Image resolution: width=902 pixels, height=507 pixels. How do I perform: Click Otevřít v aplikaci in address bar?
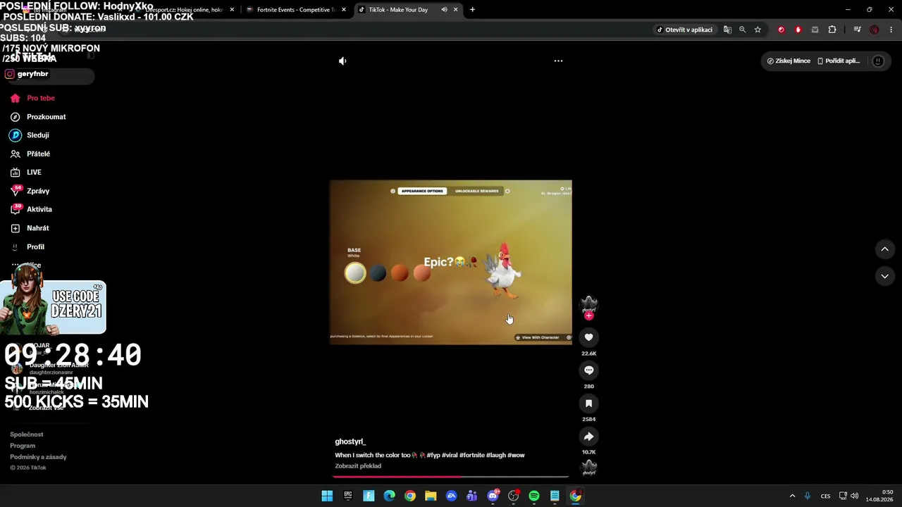[x=685, y=30]
